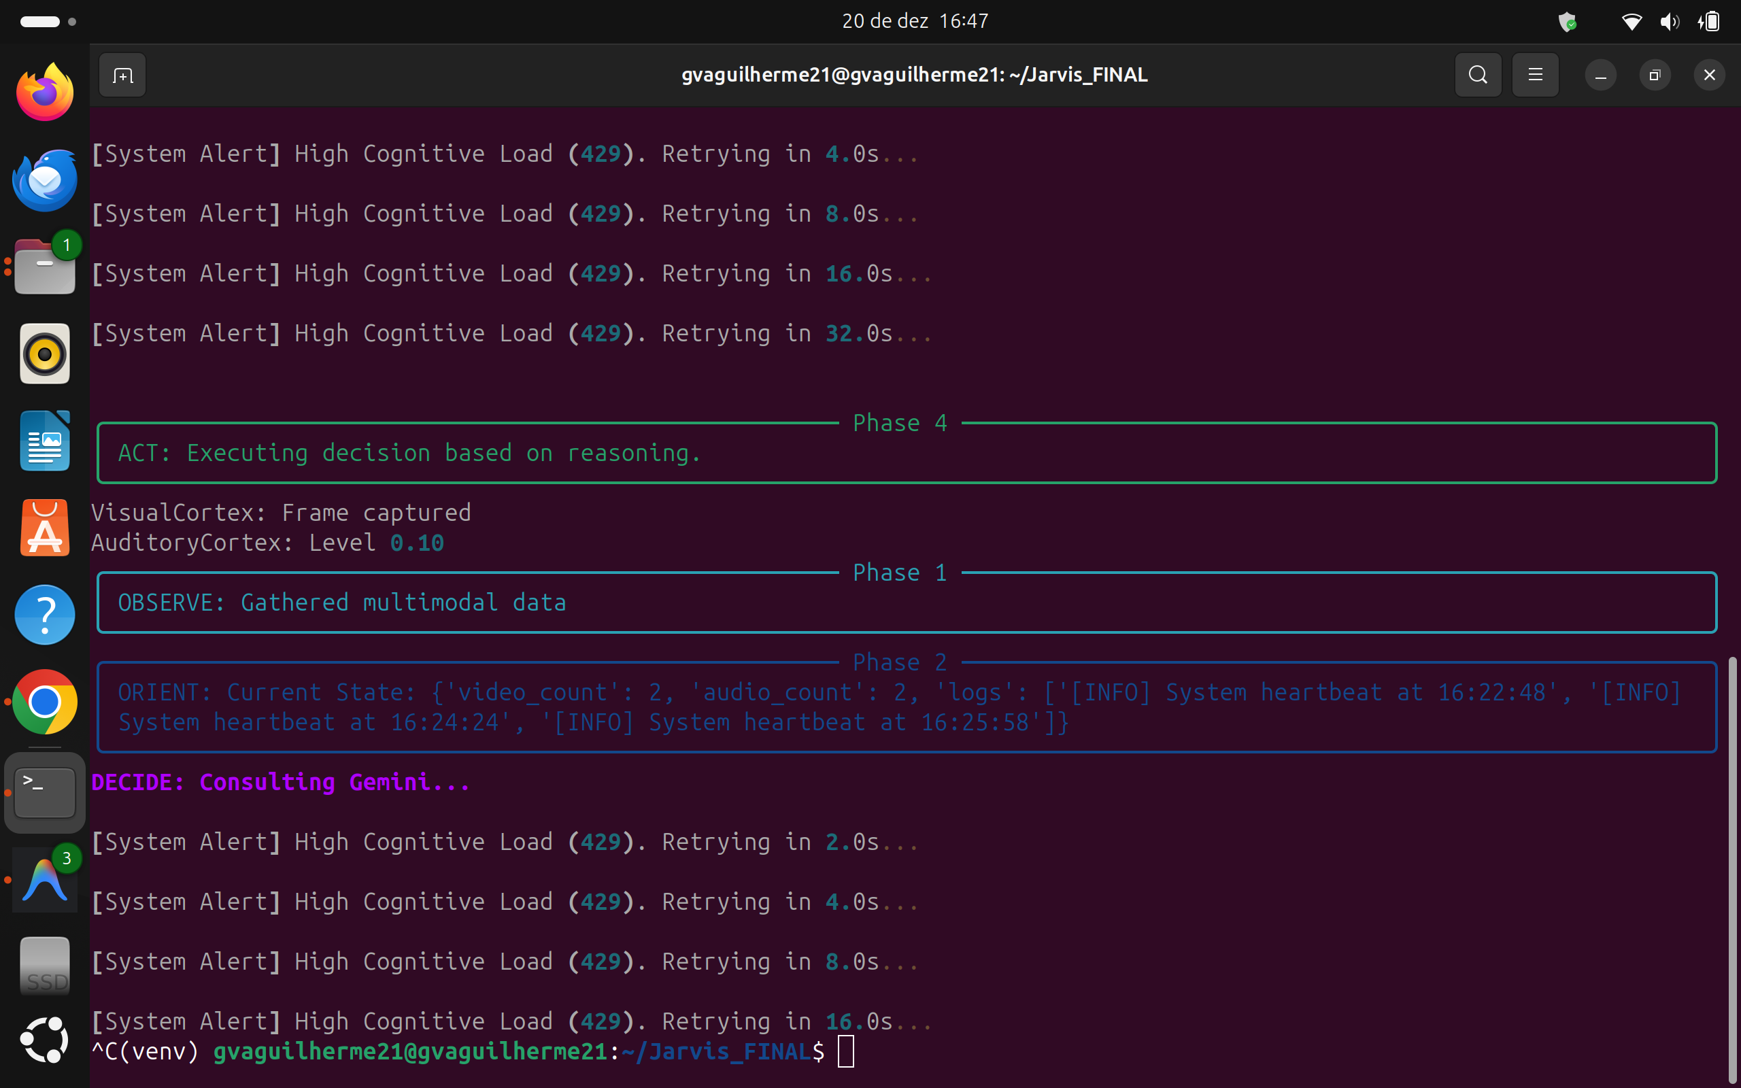The height and width of the screenshot is (1088, 1741).
Task: Open the Files manager in dock
Action: point(45,267)
